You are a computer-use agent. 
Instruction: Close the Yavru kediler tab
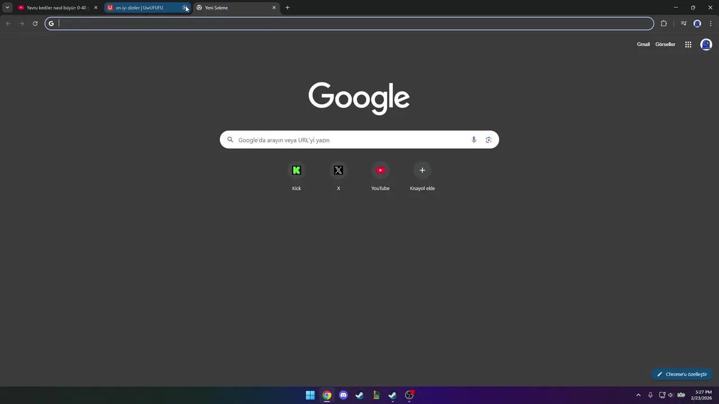(x=95, y=8)
